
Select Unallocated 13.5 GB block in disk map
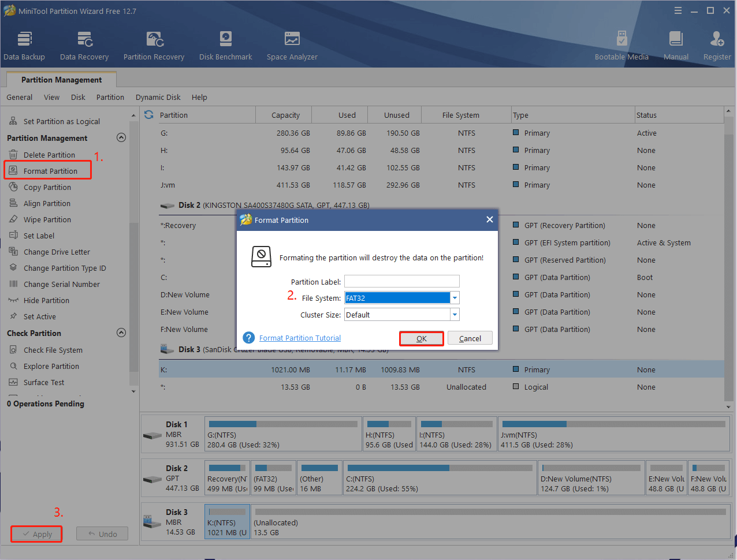click(490, 521)
